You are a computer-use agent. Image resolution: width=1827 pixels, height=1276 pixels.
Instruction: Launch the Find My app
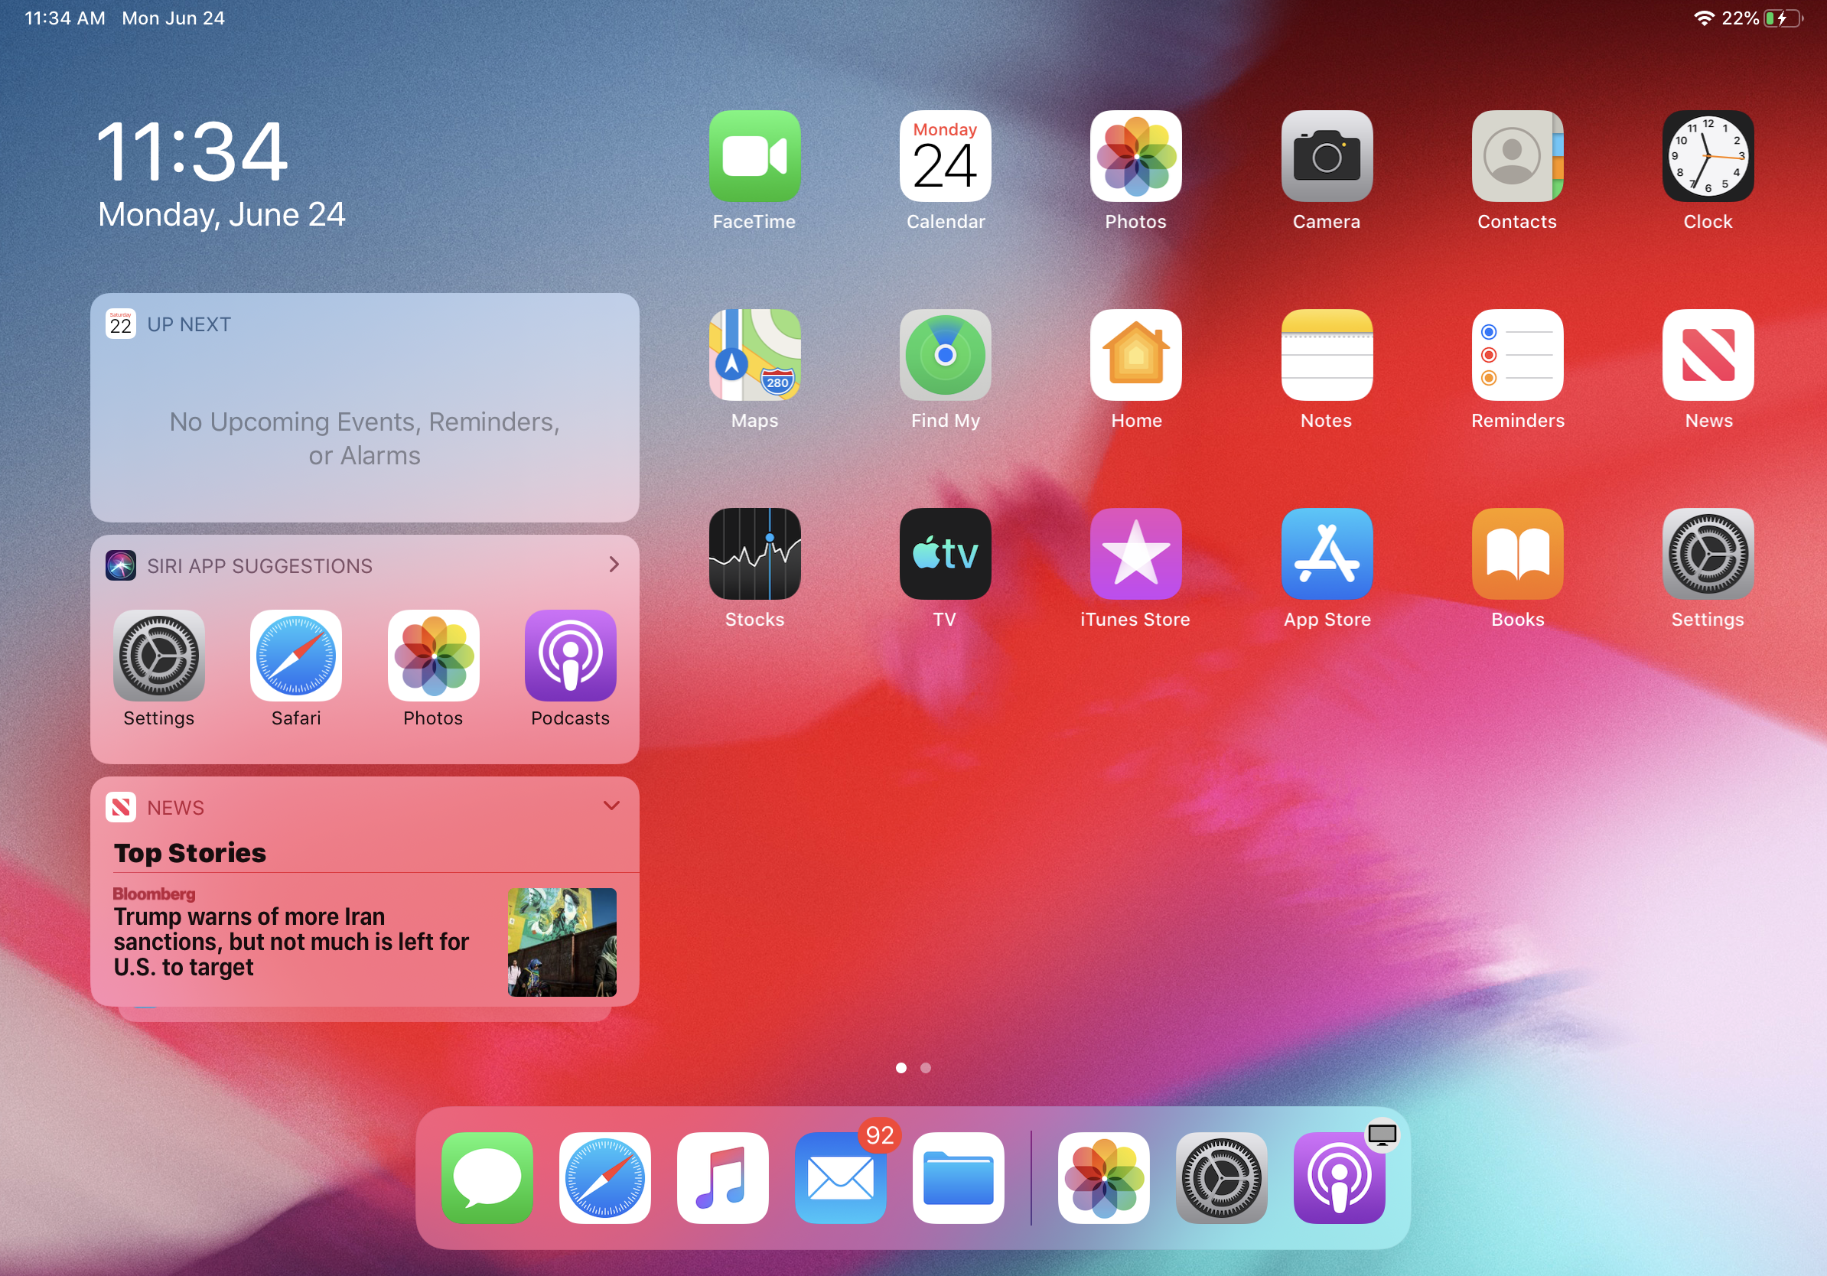pos(945,355)
